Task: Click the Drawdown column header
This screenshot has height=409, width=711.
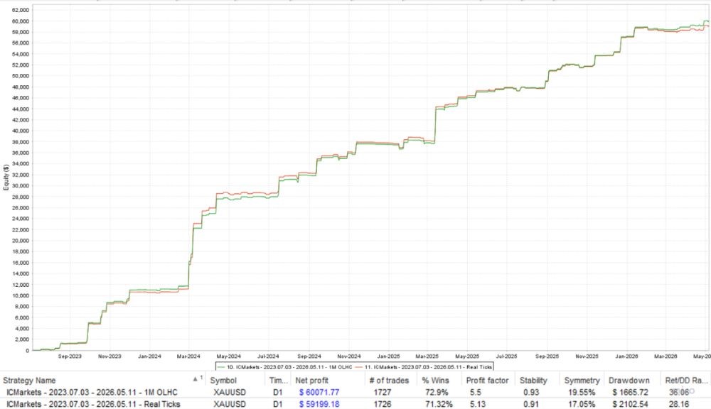Action: (x=629, y=381)
